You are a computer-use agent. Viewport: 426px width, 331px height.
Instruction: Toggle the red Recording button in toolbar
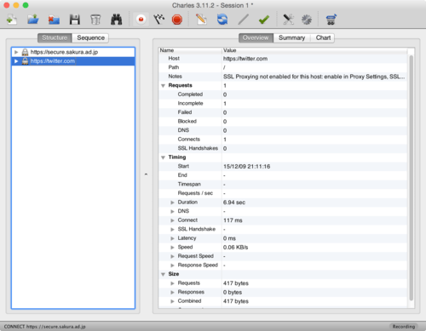141,20
